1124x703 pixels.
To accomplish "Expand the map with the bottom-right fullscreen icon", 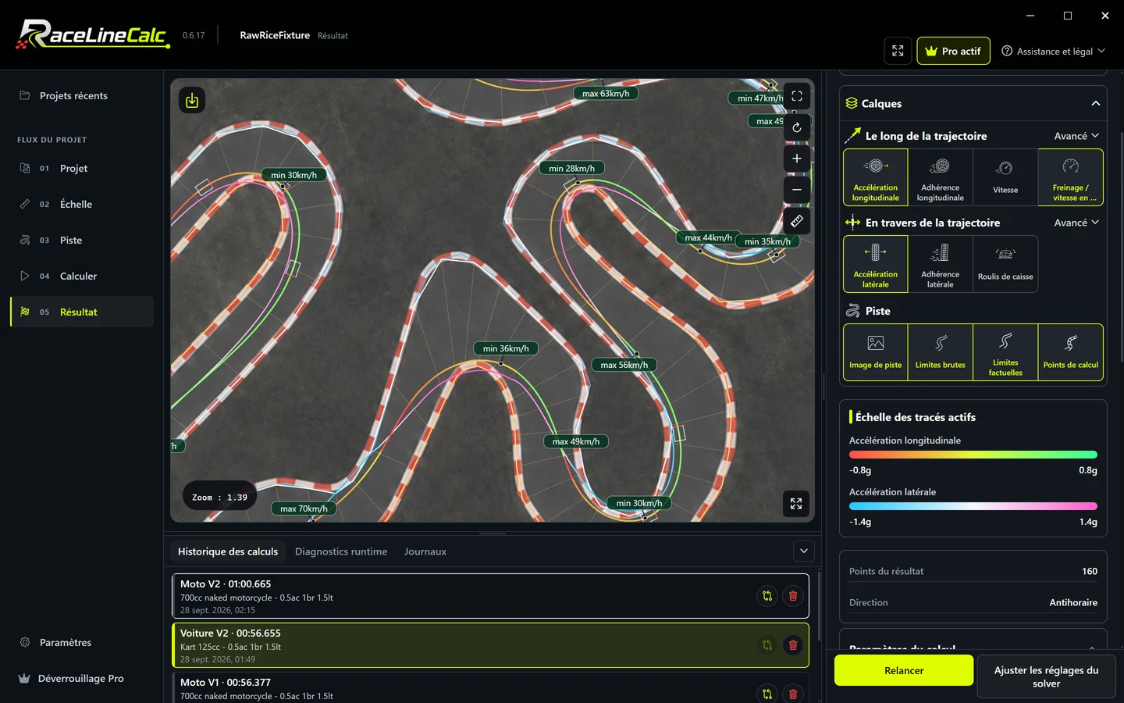I will (x=796, y=504).
